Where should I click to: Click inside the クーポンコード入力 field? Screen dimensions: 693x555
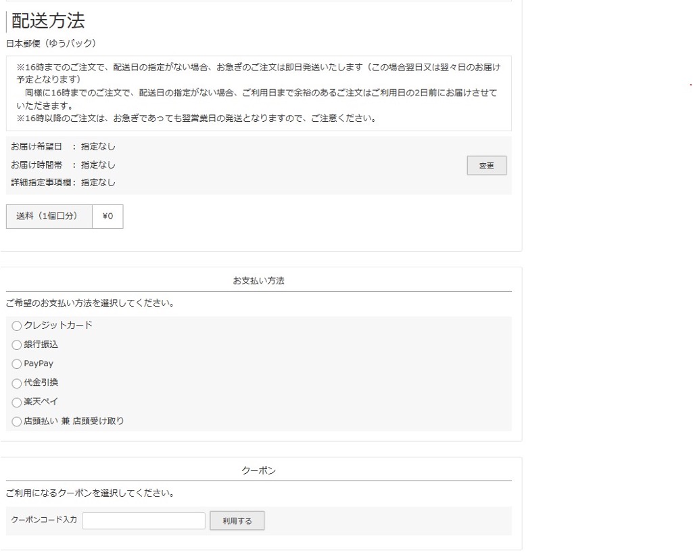143,520
